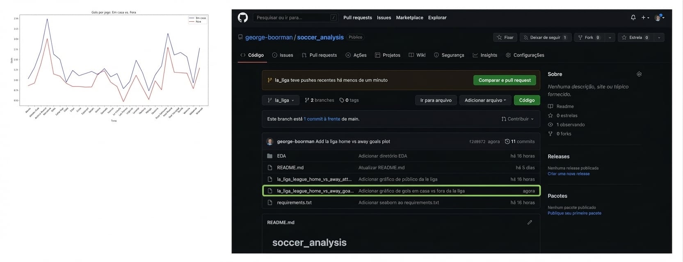The height and width of the screenshot is (262, 683).
Task: Switch to the Wiki tab
Action: 417,55
